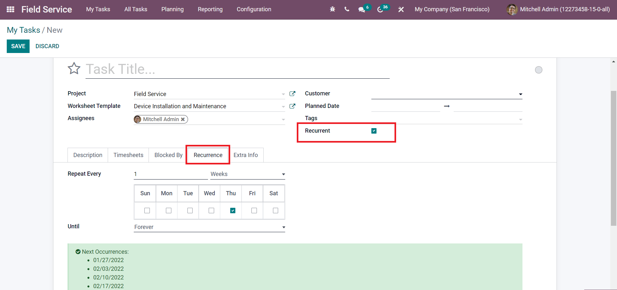Uncheck the Thursday recurrence checkbox
The height and width of the screenshot is (290, 617).
[x=233, y=211]
